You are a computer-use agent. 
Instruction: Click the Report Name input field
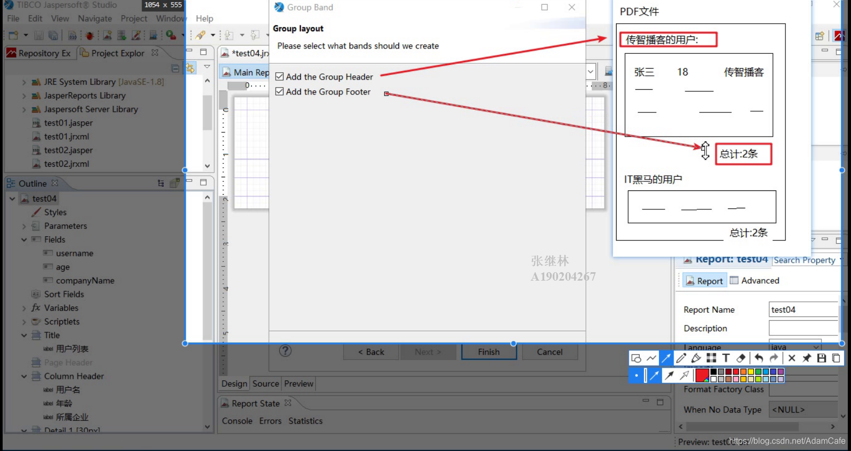pos(803,310)
